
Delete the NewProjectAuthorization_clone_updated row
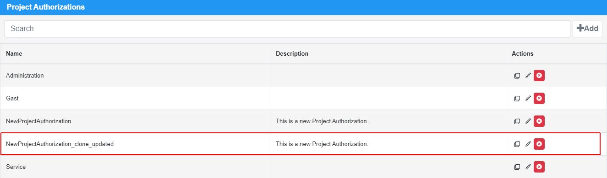tap(539, 144)
